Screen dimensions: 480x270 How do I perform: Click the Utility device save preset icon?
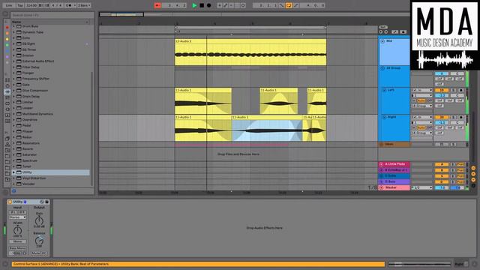click(x=46, y=202)
